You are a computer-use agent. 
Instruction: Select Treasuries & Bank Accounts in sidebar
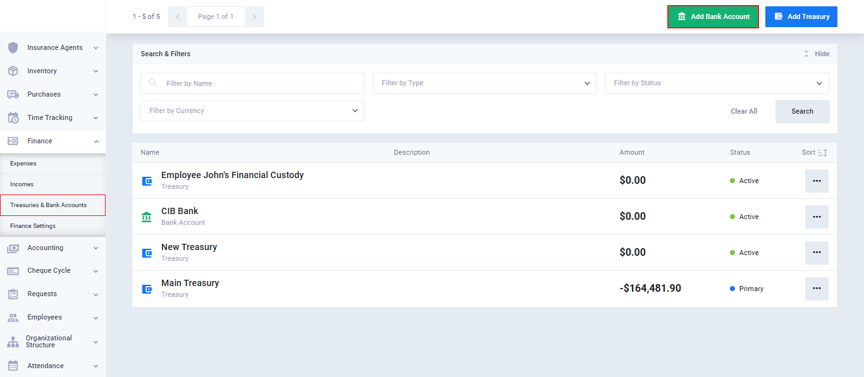(52, 205)
